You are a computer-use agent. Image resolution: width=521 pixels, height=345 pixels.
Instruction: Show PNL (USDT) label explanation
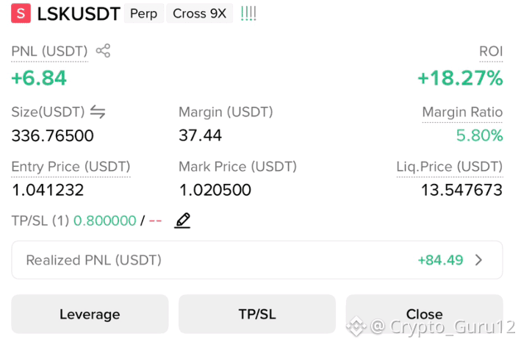(49, 51)
